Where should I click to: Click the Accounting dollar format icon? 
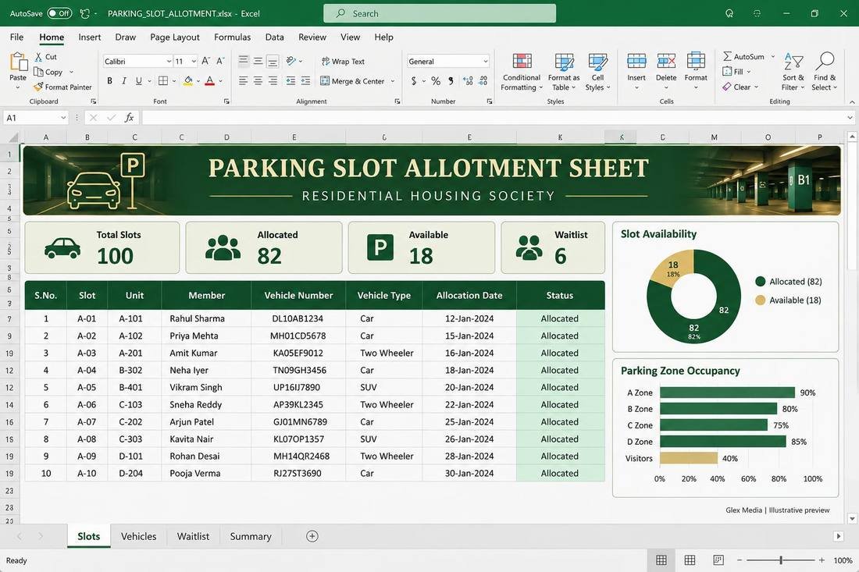pos(414,81)
